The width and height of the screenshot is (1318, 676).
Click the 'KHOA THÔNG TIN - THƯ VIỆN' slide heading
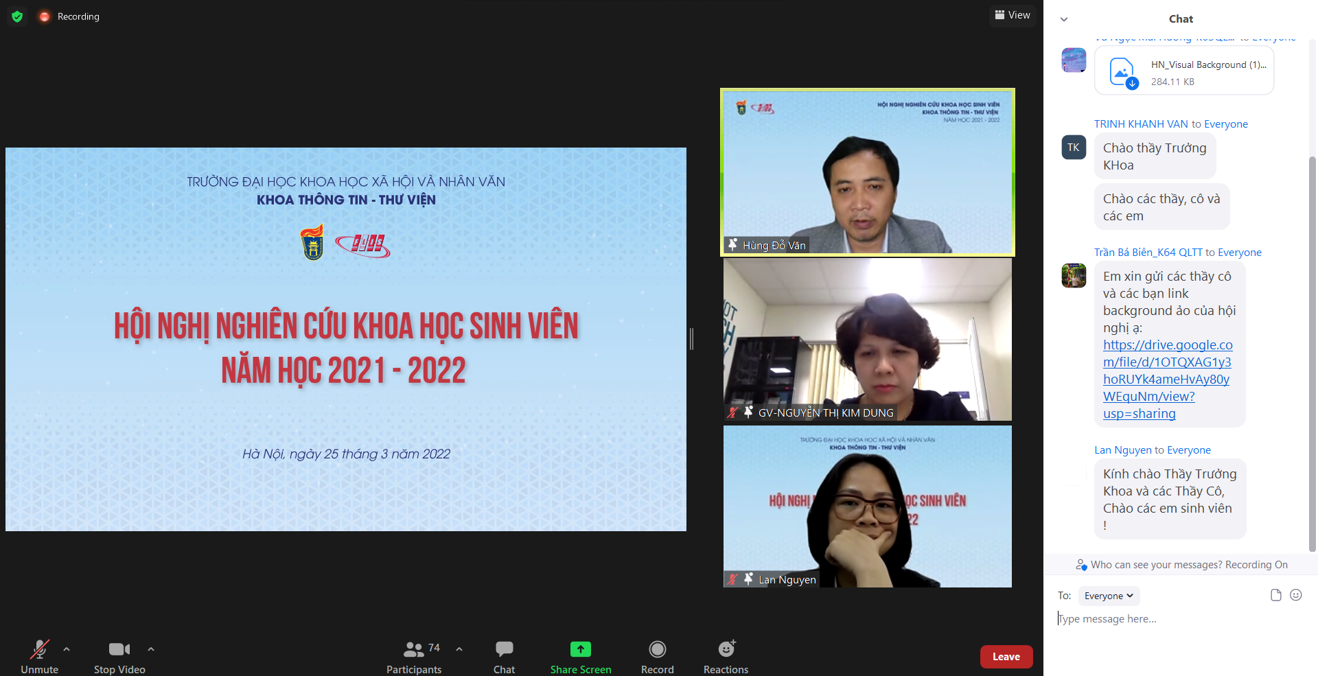click(346, 200)
